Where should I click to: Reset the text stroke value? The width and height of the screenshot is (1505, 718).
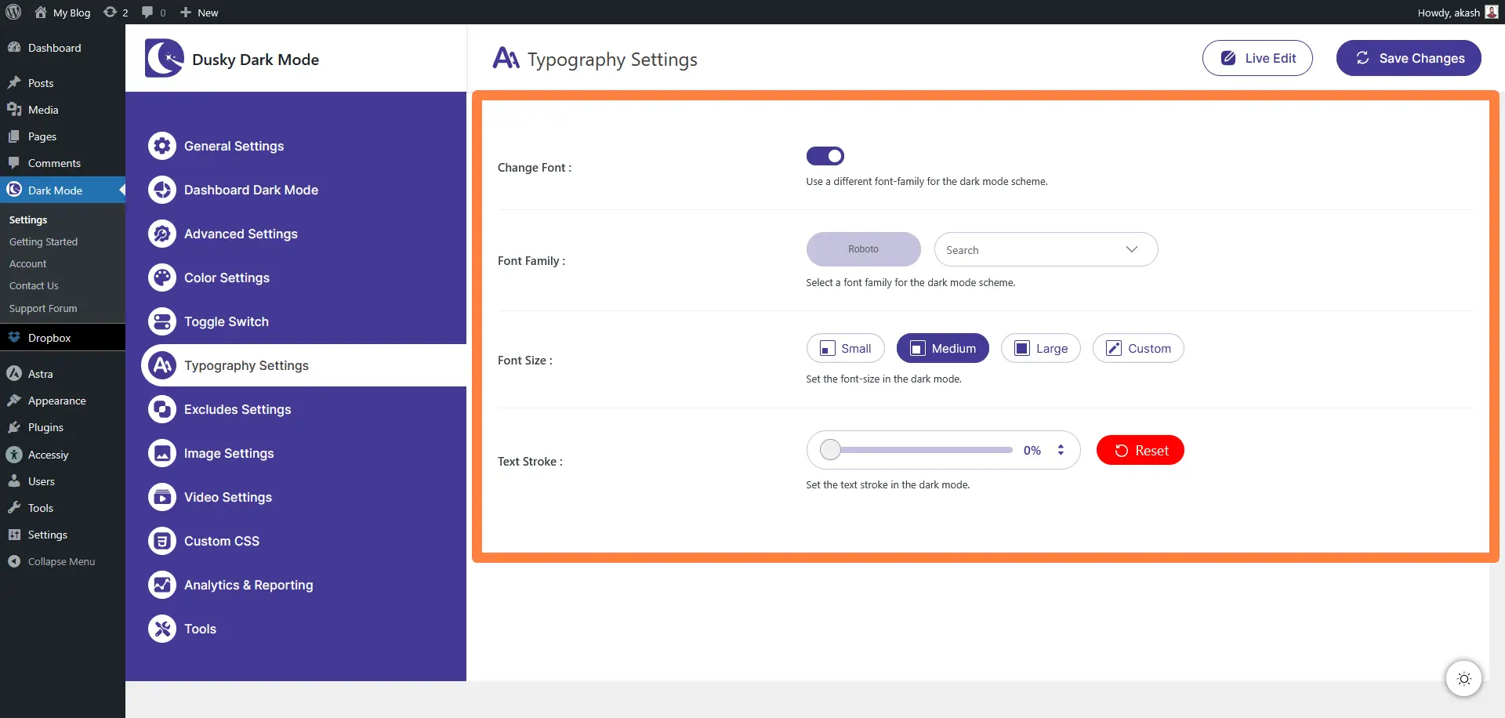click(x=1140, y=451)
